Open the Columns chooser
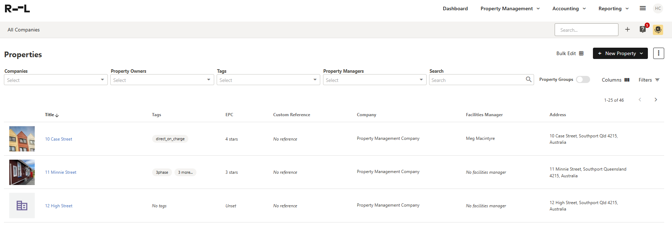Viewport: 672px width, 226px height. [616, 80]
